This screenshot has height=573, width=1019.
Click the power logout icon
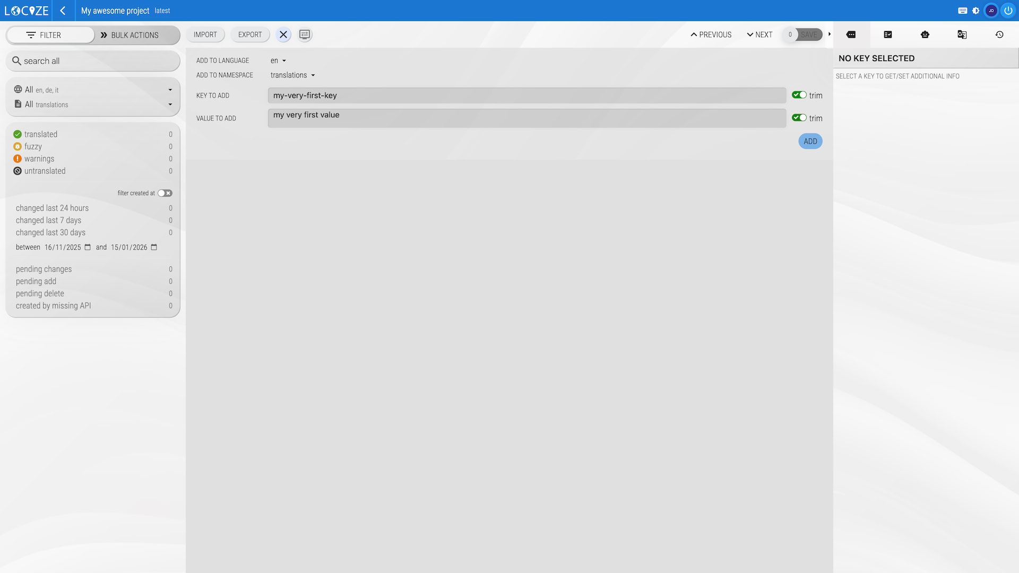pyautogui.click(x=1008, y=11)
